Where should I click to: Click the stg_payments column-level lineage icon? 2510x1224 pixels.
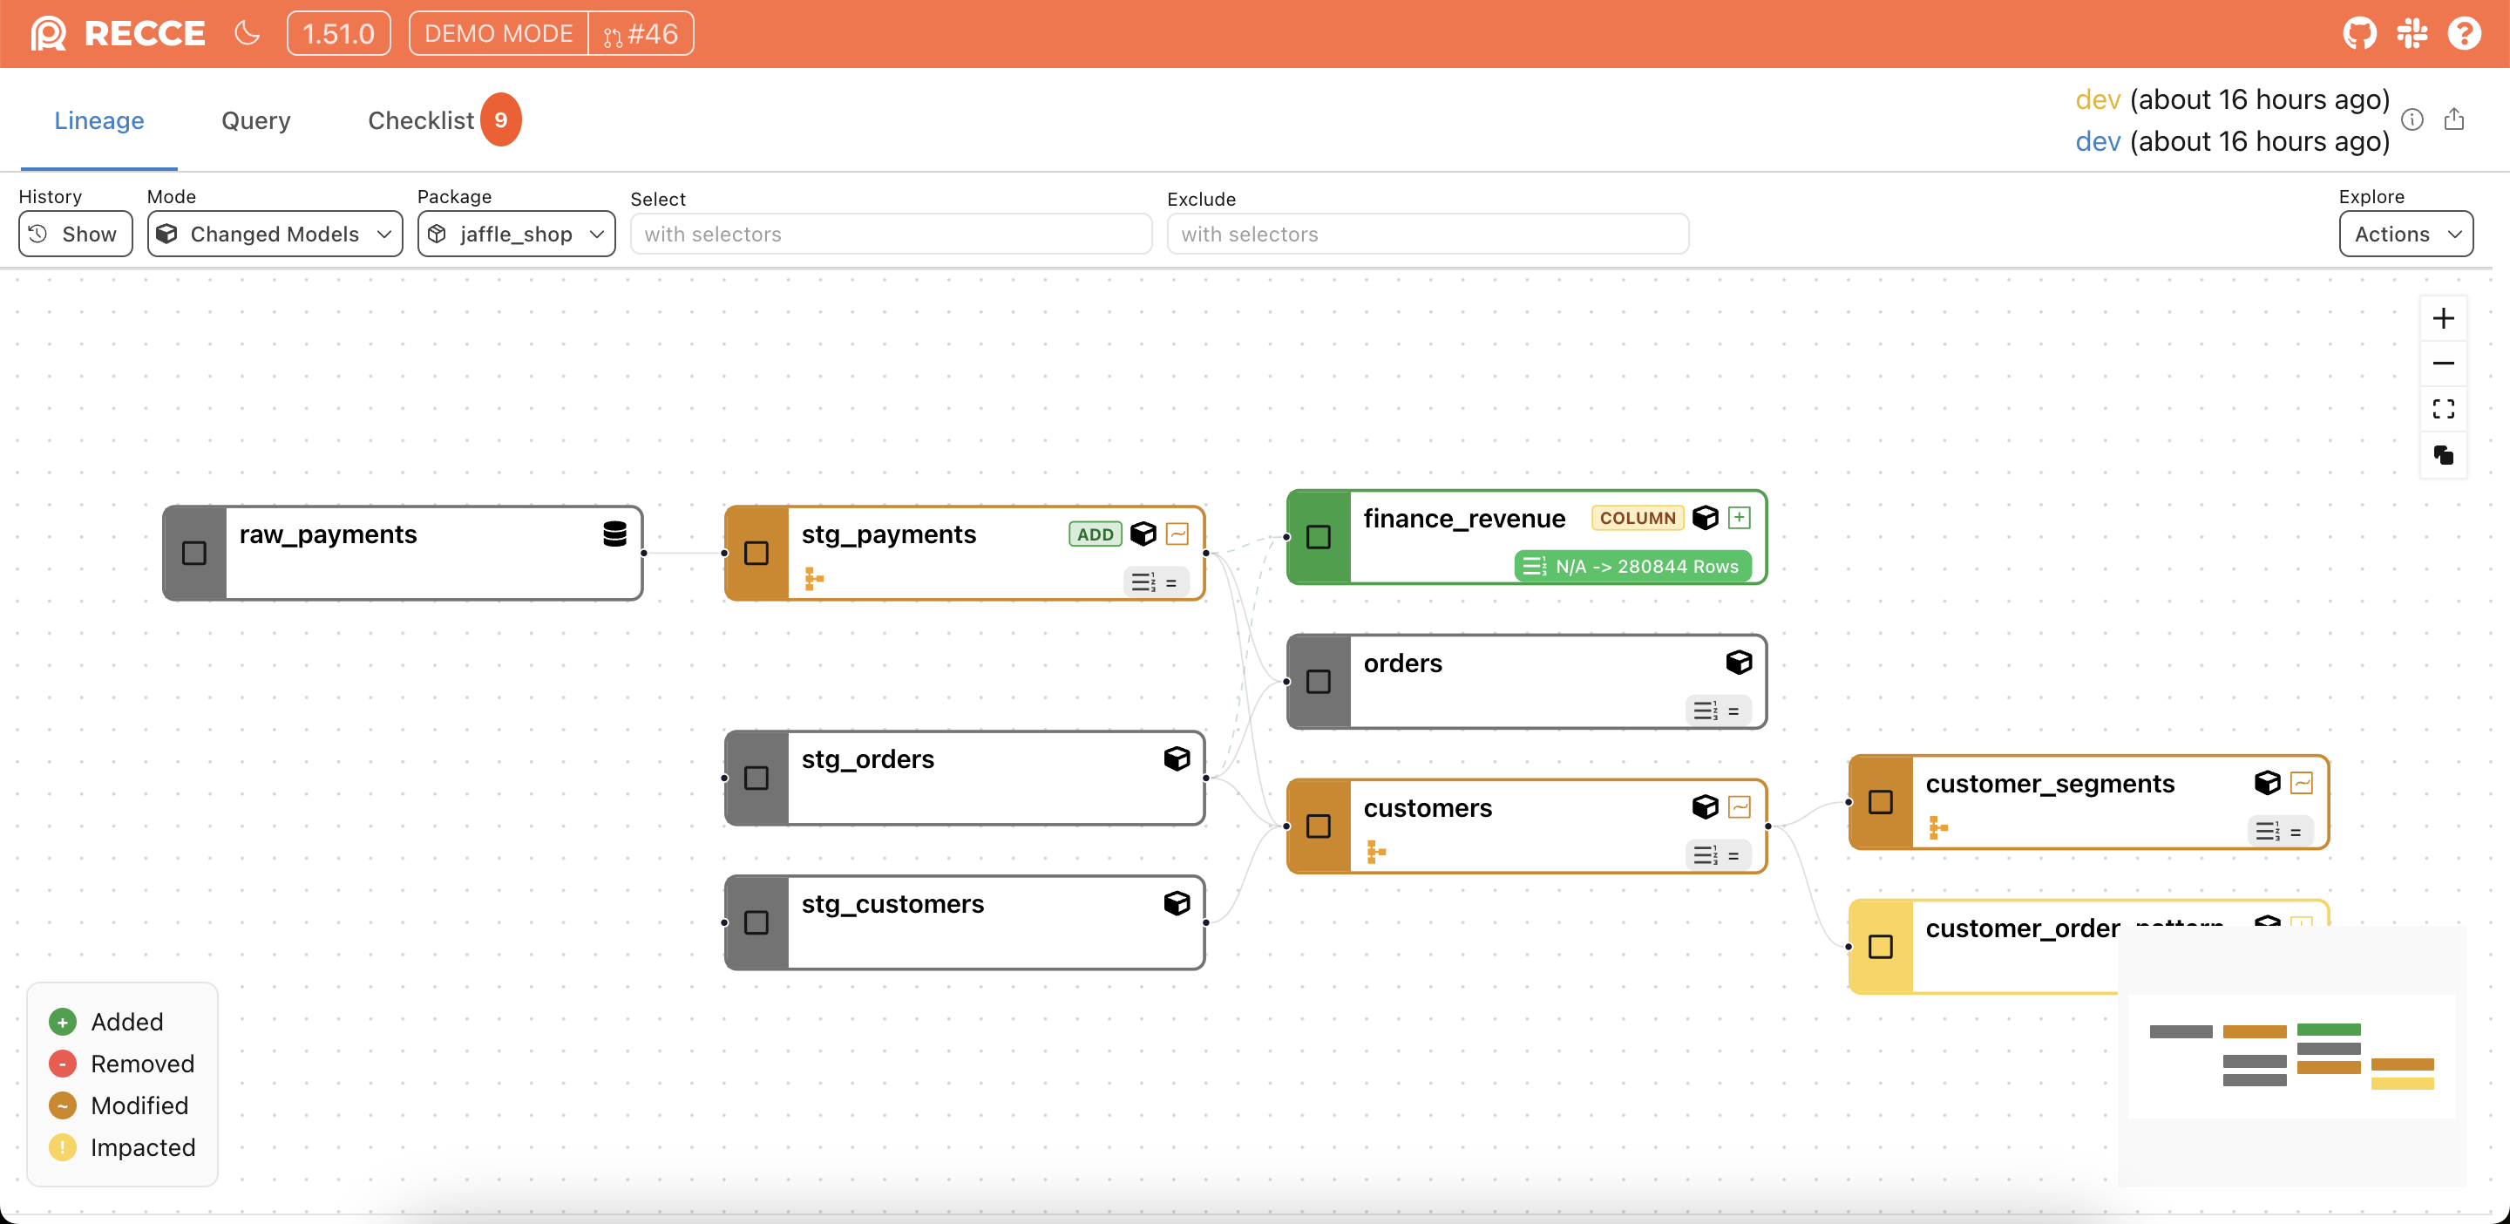pos(814,579)
